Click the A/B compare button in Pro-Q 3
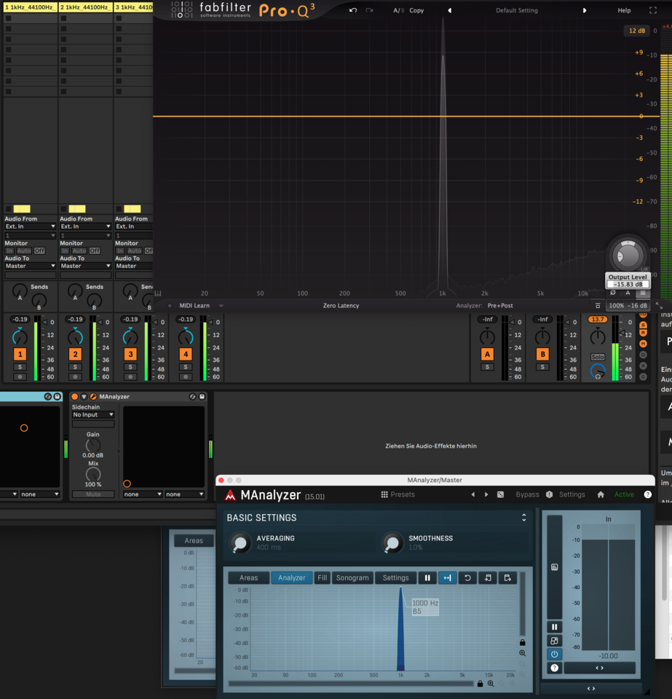 point(398,10)
